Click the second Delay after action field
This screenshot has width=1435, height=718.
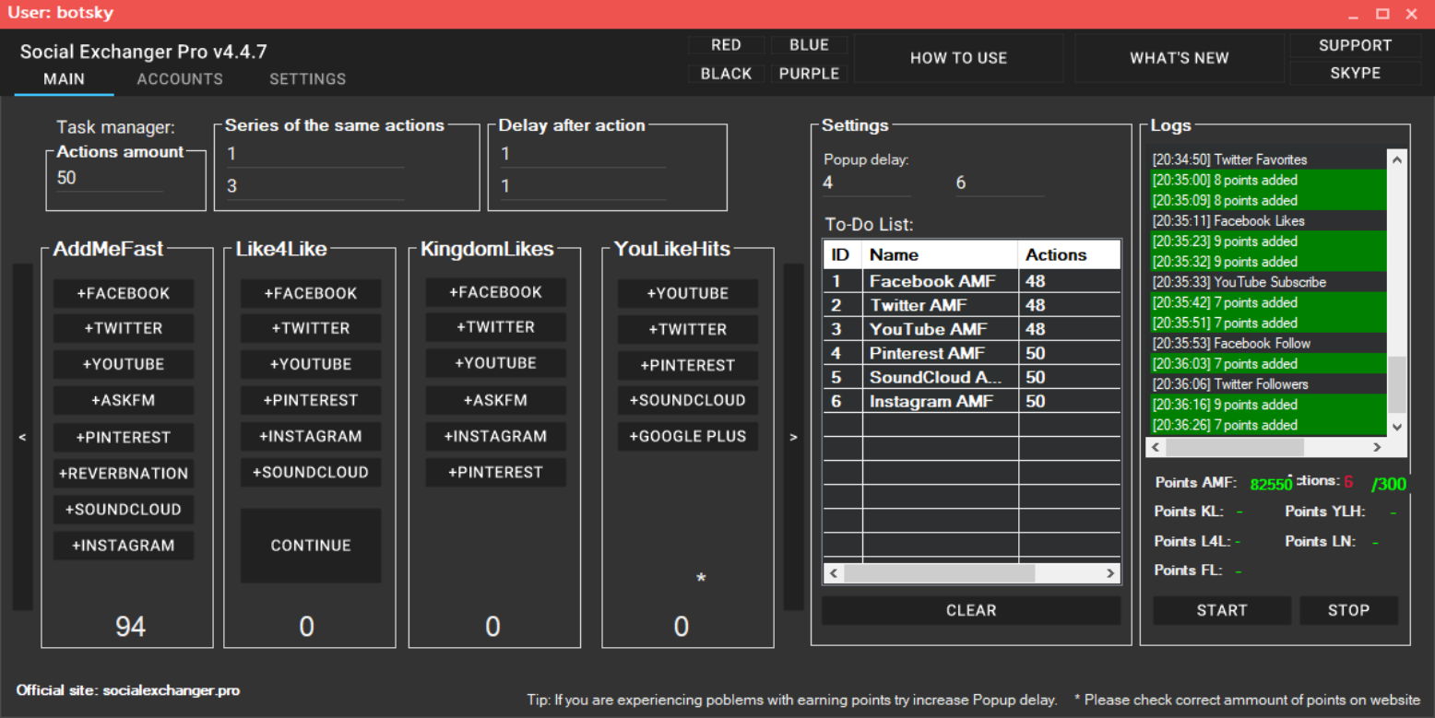(x=582, y=186)
